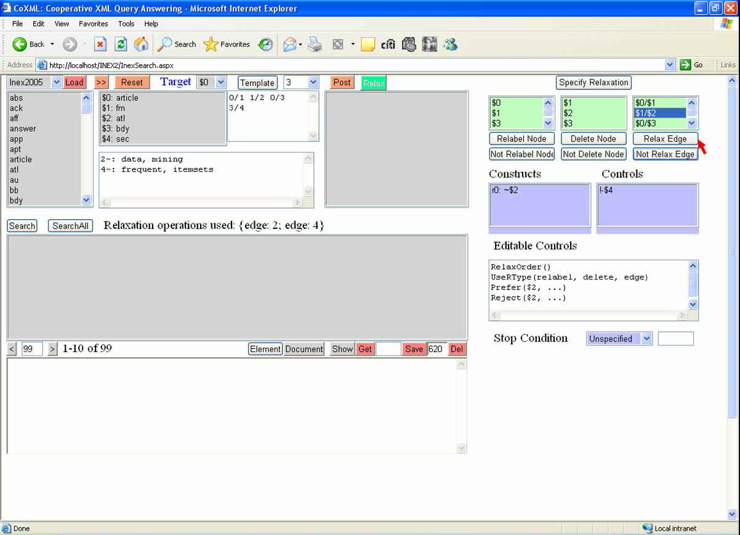Image resolution: width=740 pixels, height=535 pixels.
Task: Expand the Target $0 dropdown
Action: pyautogui.click(x=221, y=82)
